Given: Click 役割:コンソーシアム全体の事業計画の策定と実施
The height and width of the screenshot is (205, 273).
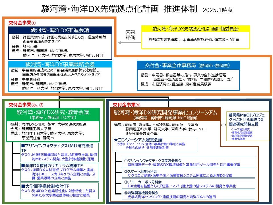Looking at the screenshot, I should (152, 144).
